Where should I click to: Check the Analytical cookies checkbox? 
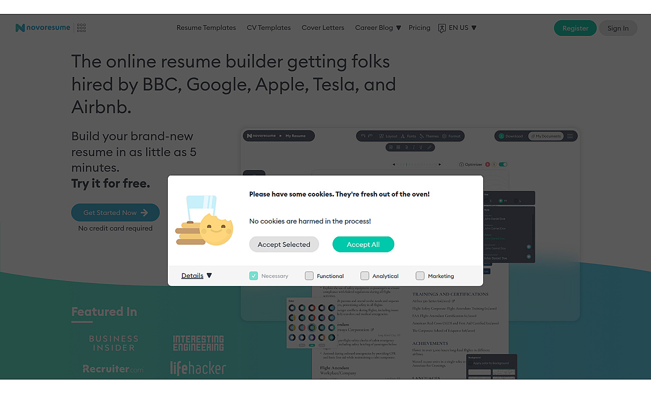365,275
